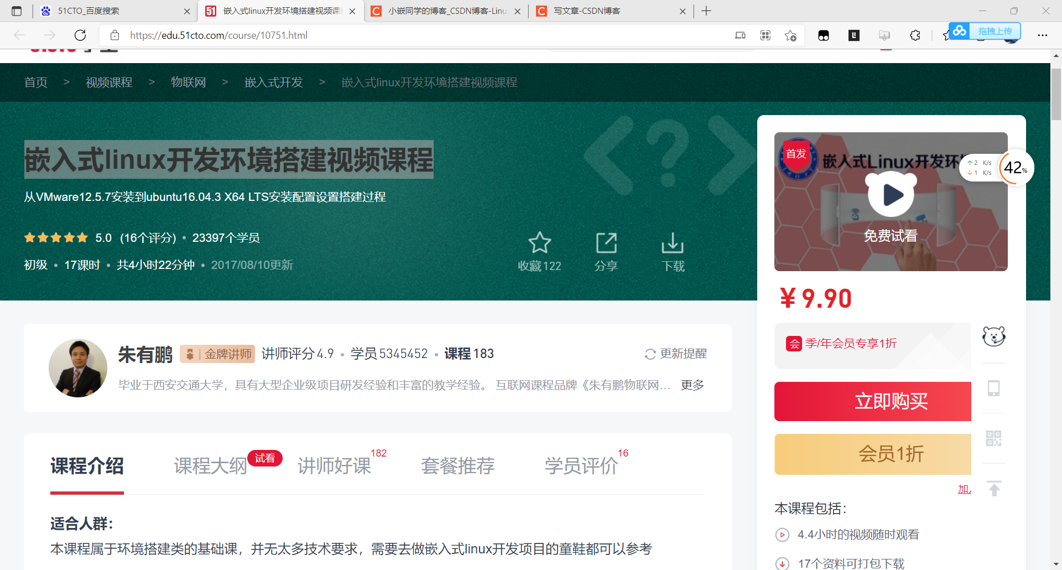Select the 课程介绍 tab

tap(87, 466)
